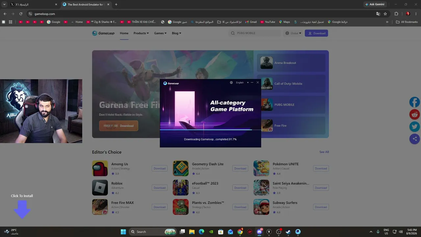Share the page on Twitter
Viewport: 421px width, 237px height.
pos(414,126)
